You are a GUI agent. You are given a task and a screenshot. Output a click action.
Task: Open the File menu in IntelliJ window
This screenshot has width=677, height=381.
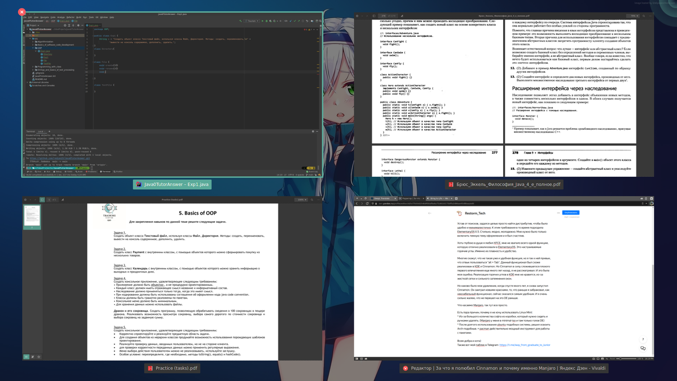(24, 17)
